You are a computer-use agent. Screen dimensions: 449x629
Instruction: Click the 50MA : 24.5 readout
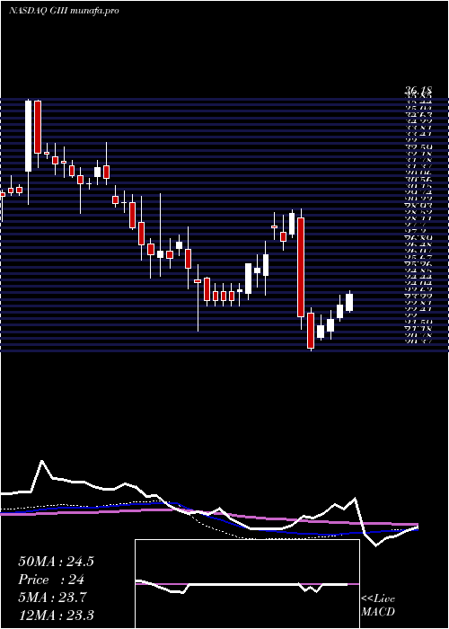(x=56, y=562)
